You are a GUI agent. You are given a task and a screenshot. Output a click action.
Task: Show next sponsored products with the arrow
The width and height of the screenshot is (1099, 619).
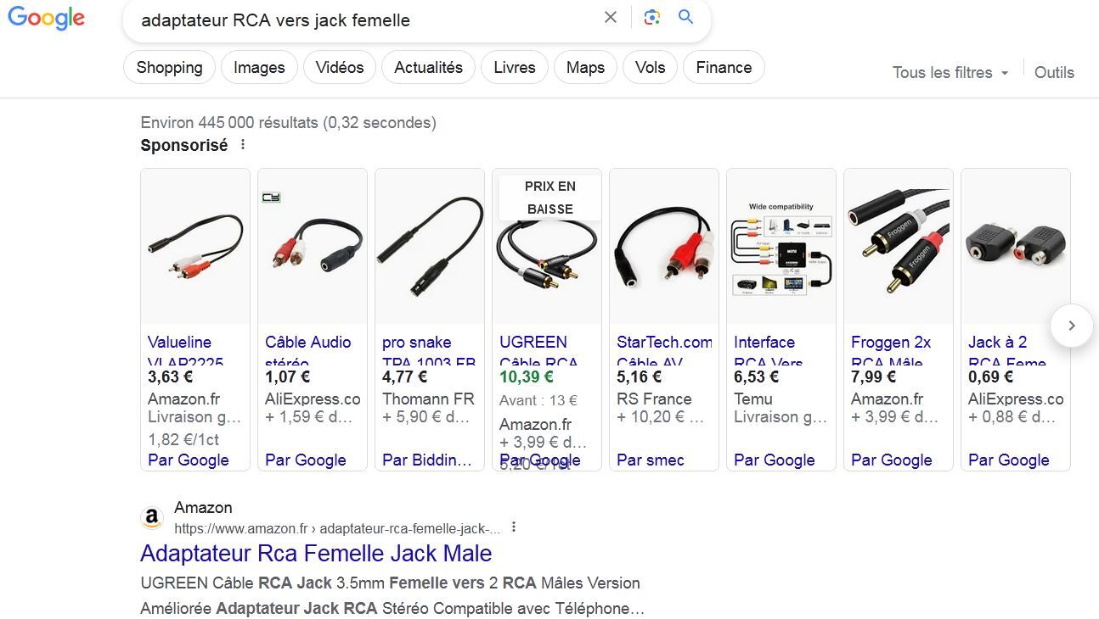point(1072,326)
